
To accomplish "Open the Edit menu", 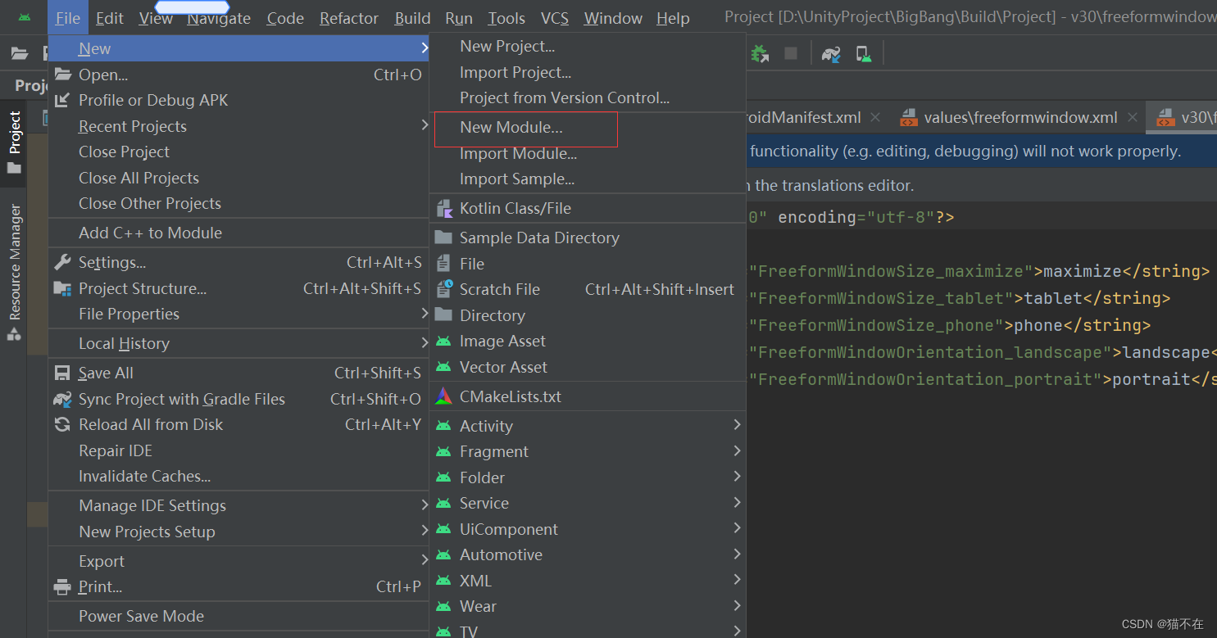I will tap(110, 18).
